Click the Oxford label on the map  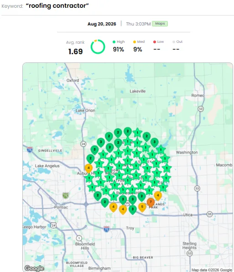point(73,81)
